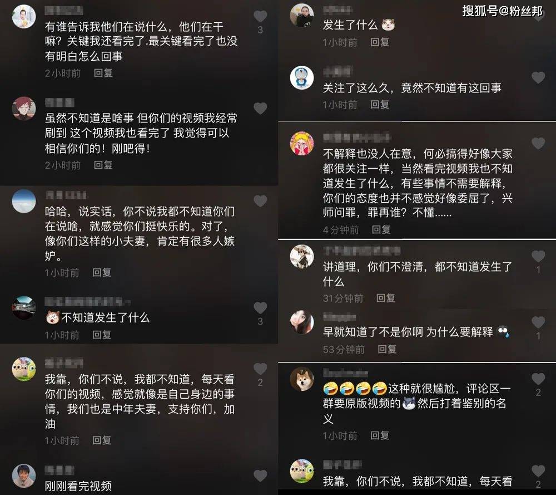Like the left '我靠，你们不说' comment
This screenshot has width=556, height=495.
[x=260, y=369]
